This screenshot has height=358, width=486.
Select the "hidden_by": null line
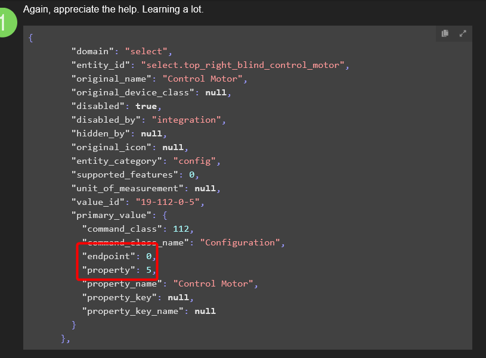coord(119,133)
